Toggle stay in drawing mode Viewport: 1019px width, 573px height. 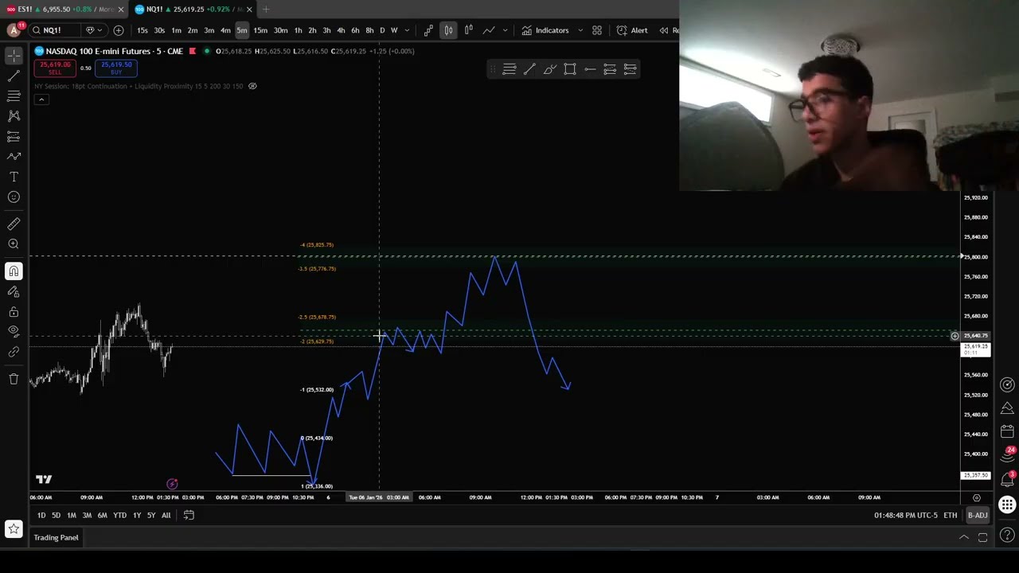(x=14, y=291)
